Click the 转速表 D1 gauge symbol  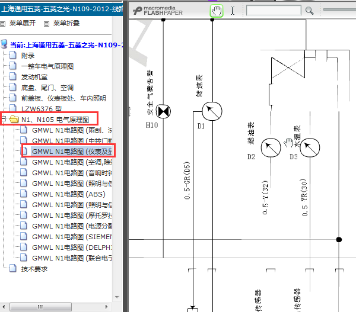click(x=212, y=111)
